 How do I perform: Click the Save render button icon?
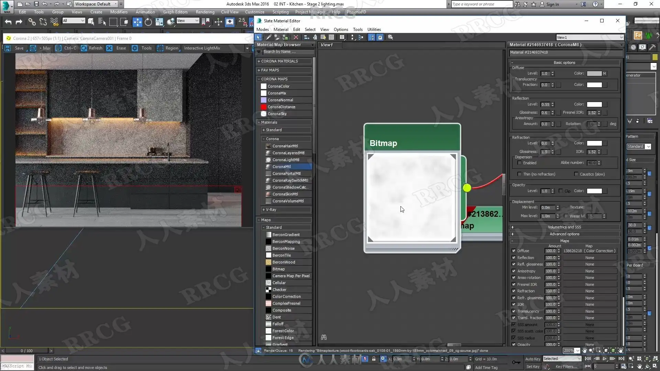[8, 48]
